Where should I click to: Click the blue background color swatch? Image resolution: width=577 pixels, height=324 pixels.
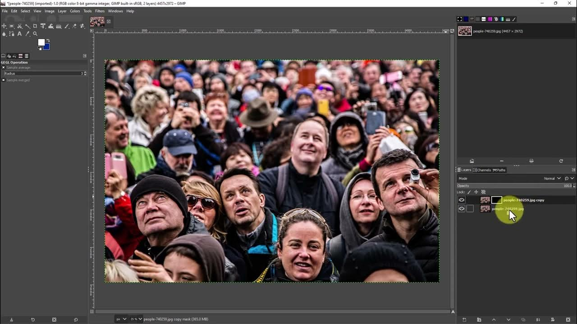tap(46, 46)
